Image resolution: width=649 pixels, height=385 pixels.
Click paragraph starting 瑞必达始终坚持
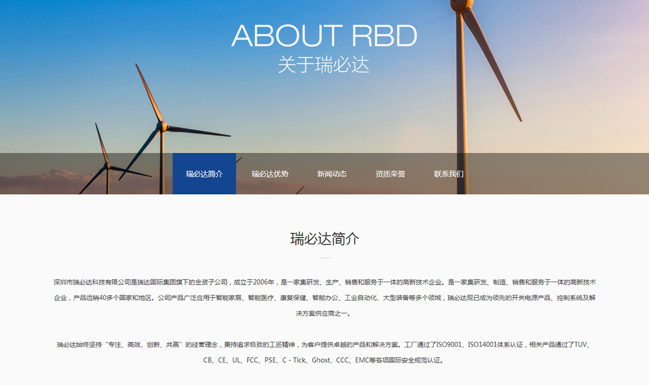[324, 353]
